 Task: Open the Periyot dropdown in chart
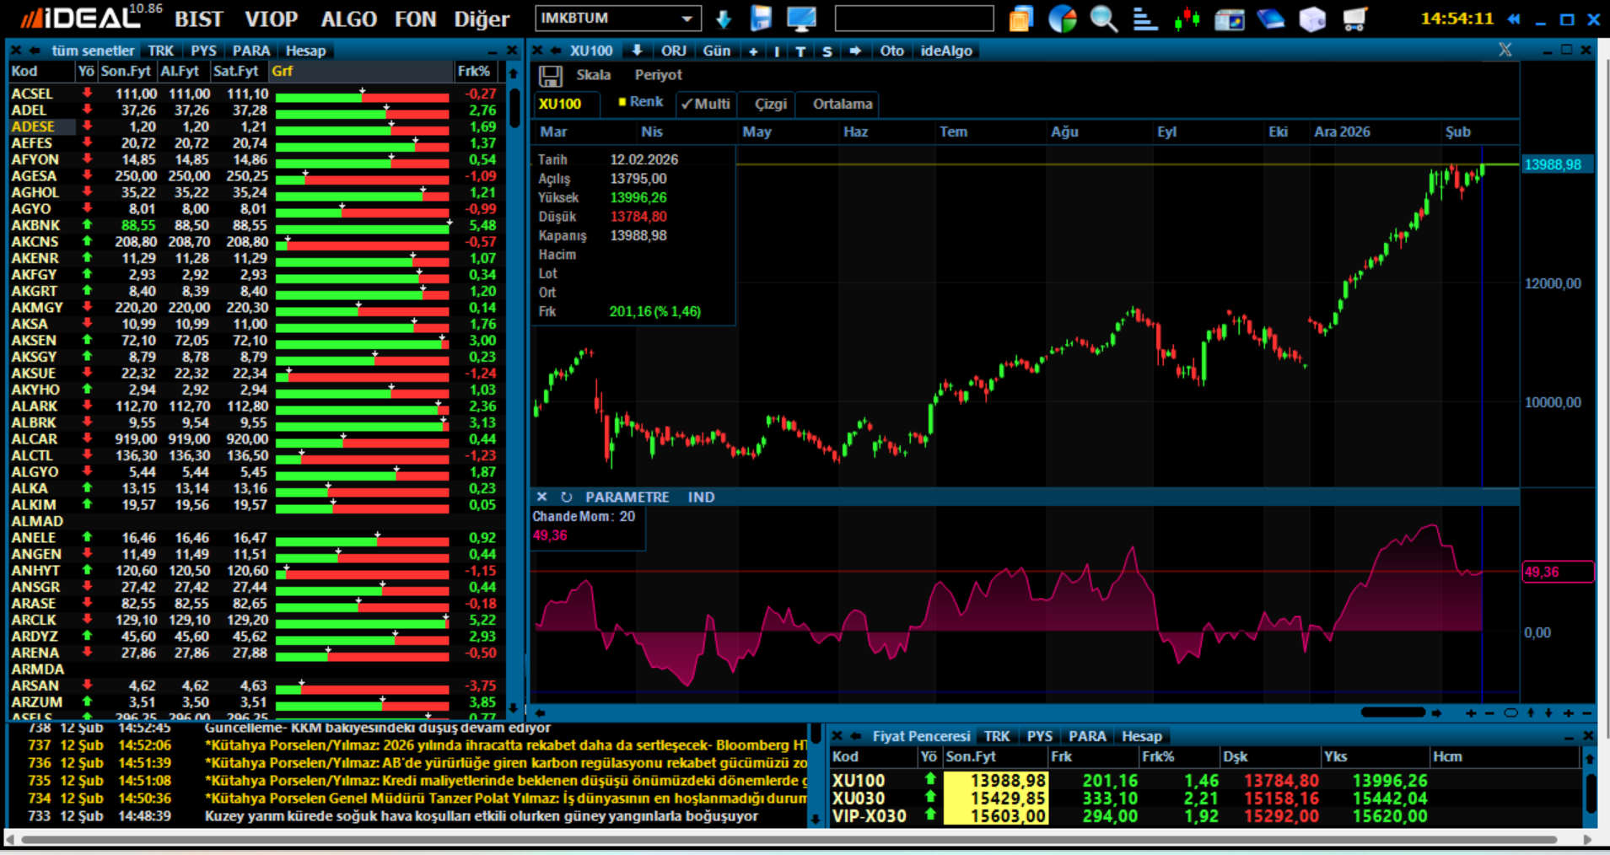pyautogui.click(x=658, y=75)
